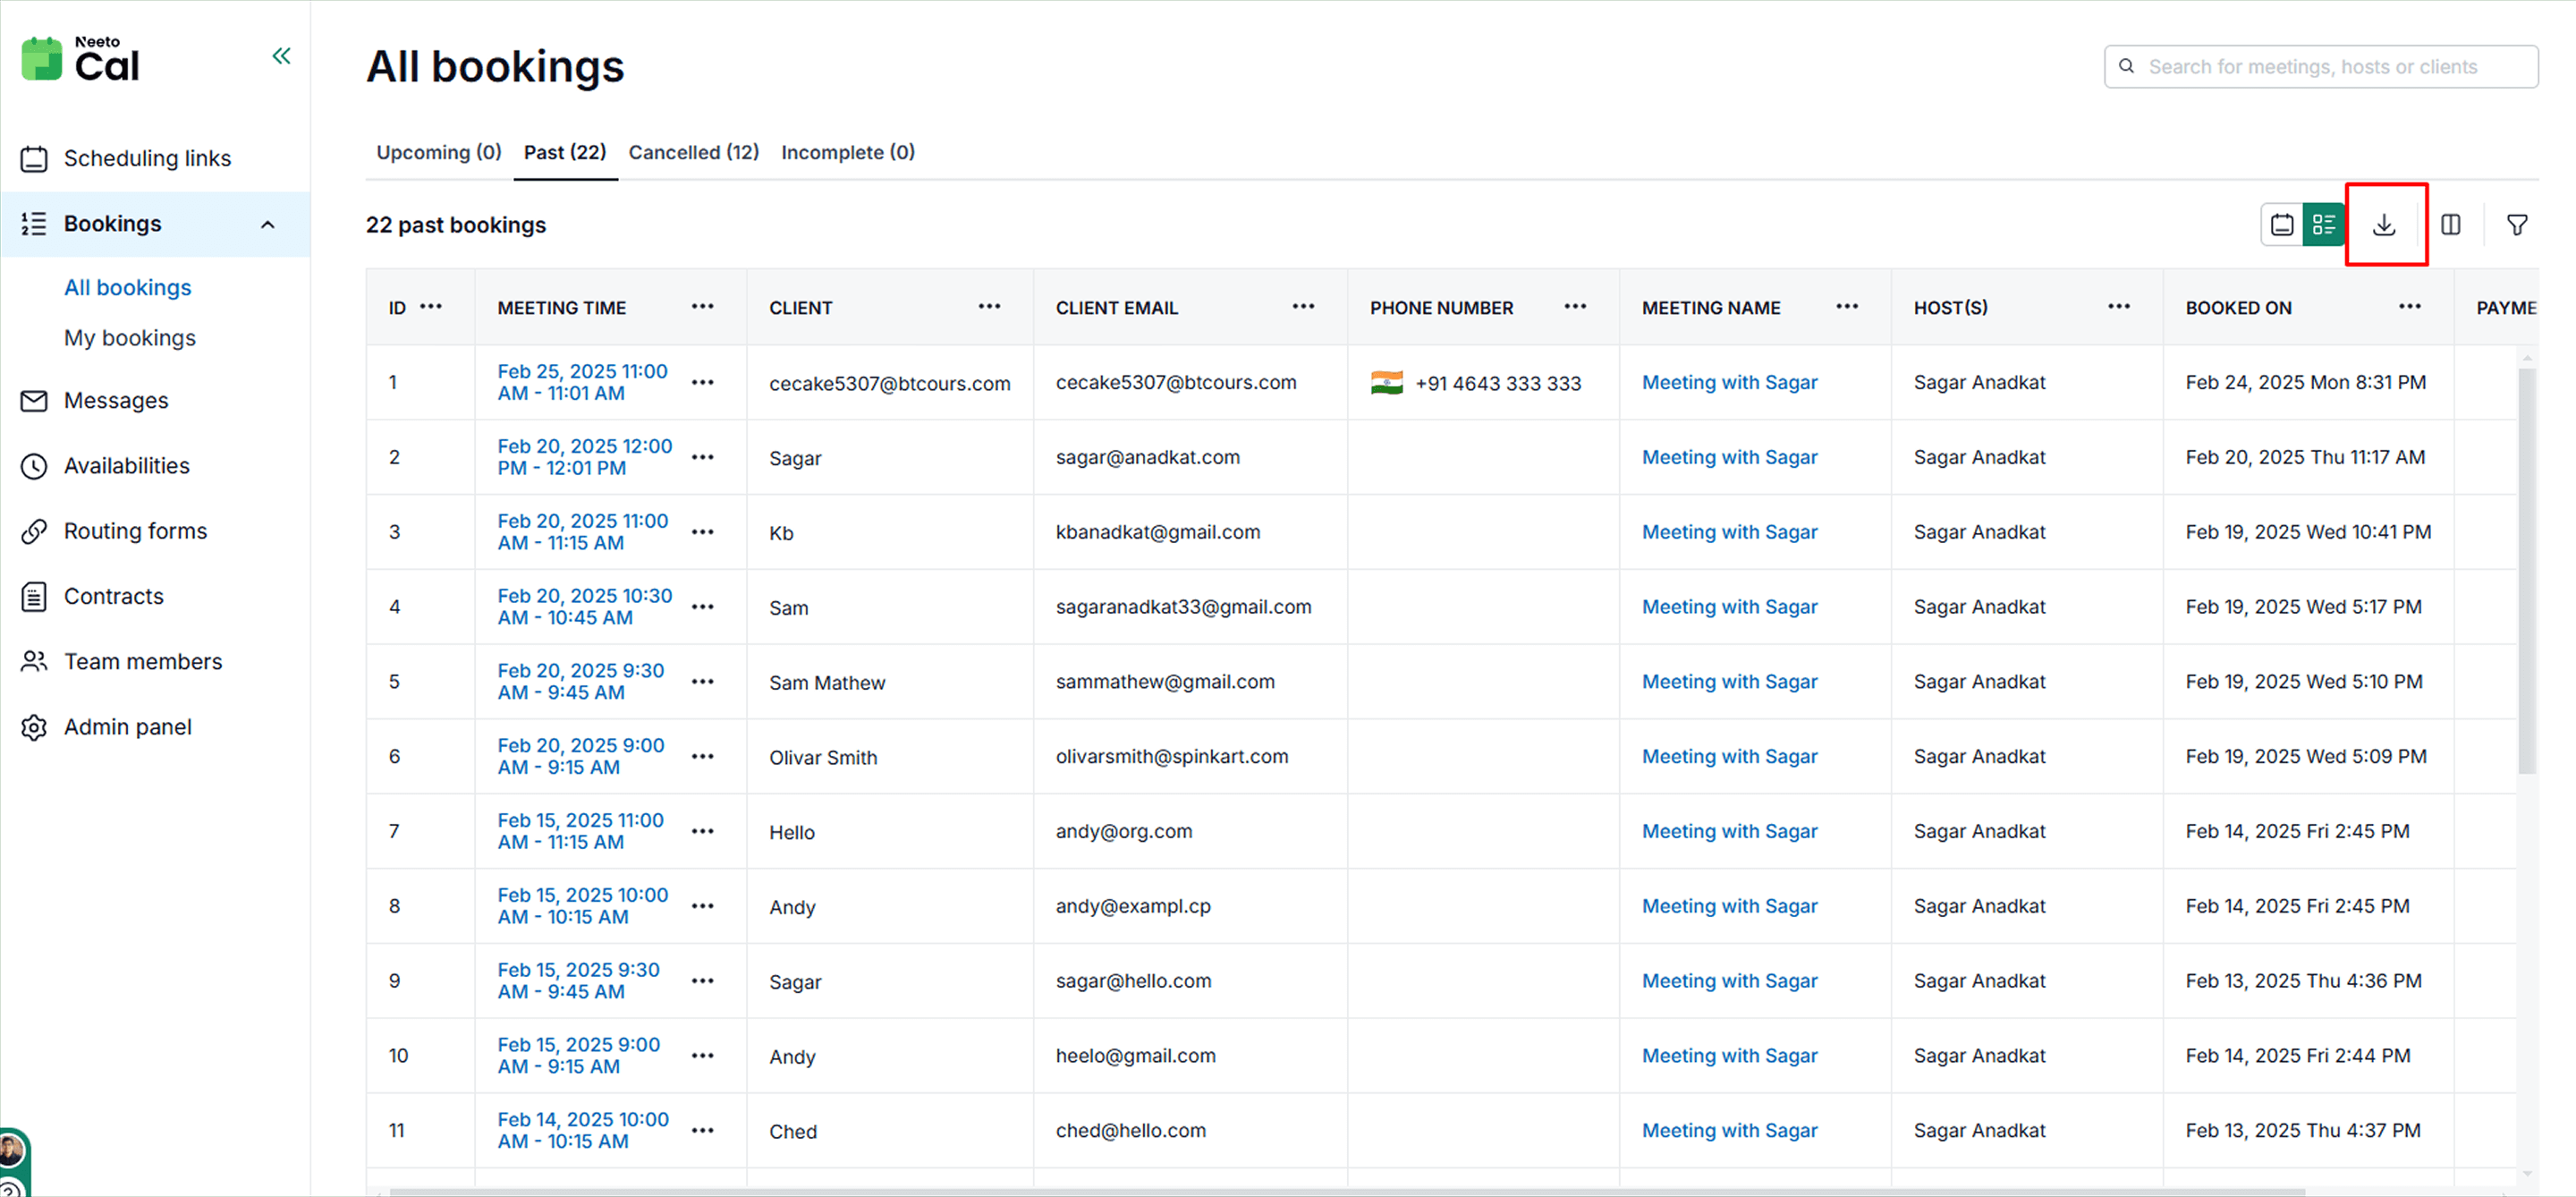Open the columns visibility icon
Viewport: 2576px width, 1197px height.
pos(2451,225)
